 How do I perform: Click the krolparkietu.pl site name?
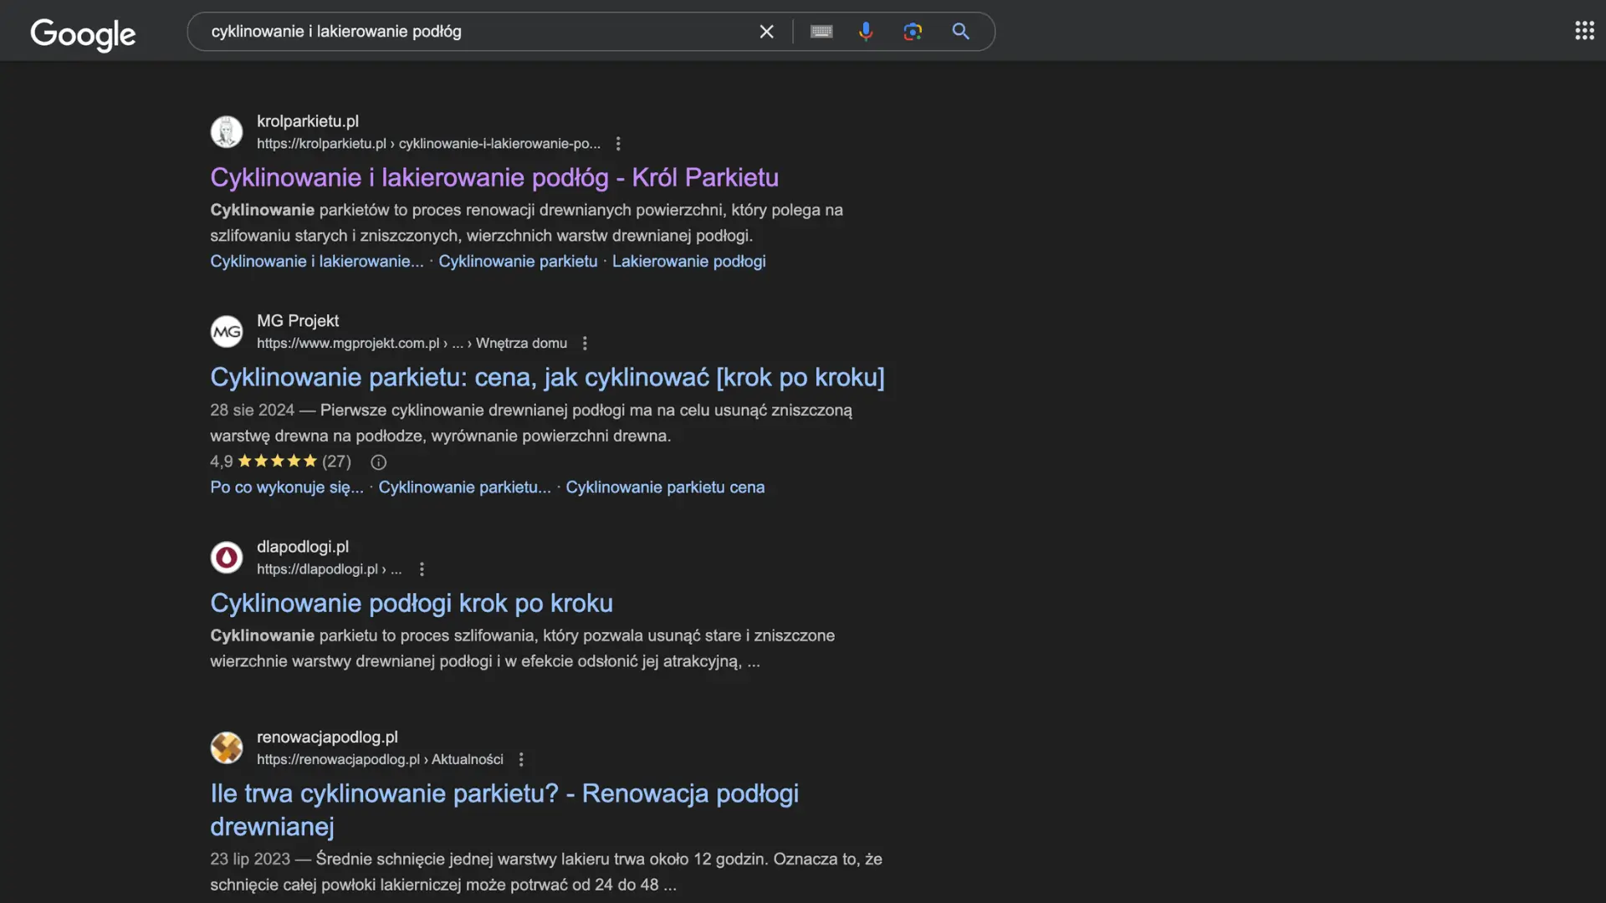[308, 121]
